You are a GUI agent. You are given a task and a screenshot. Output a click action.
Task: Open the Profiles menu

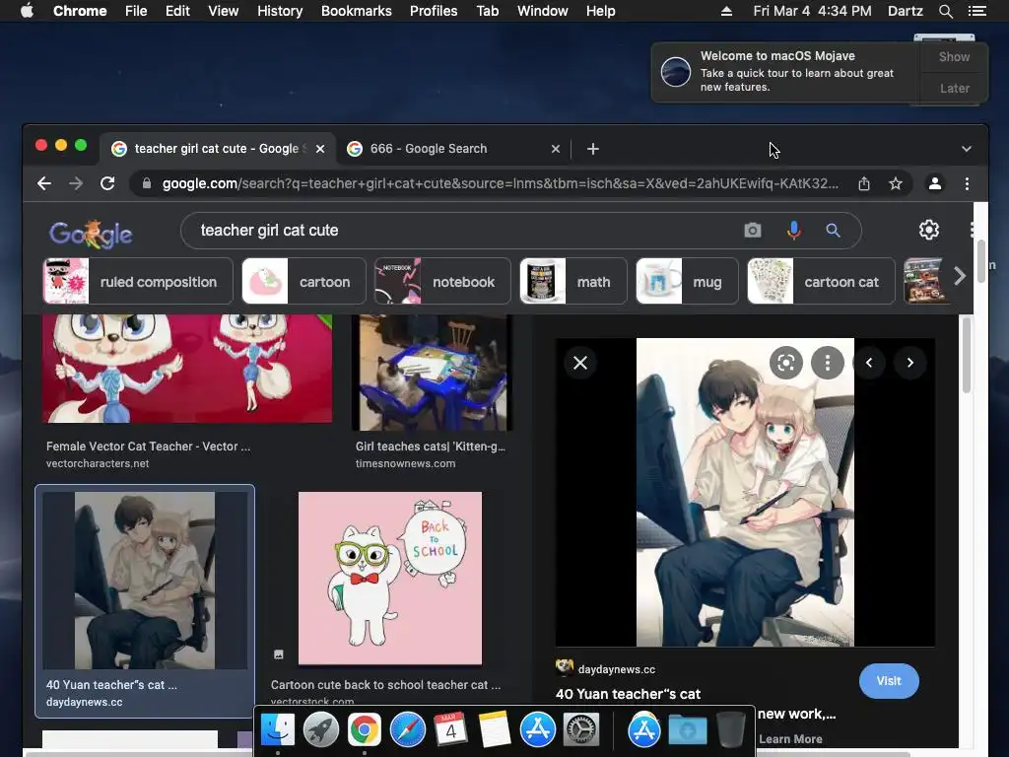click(x=434, y=11)
